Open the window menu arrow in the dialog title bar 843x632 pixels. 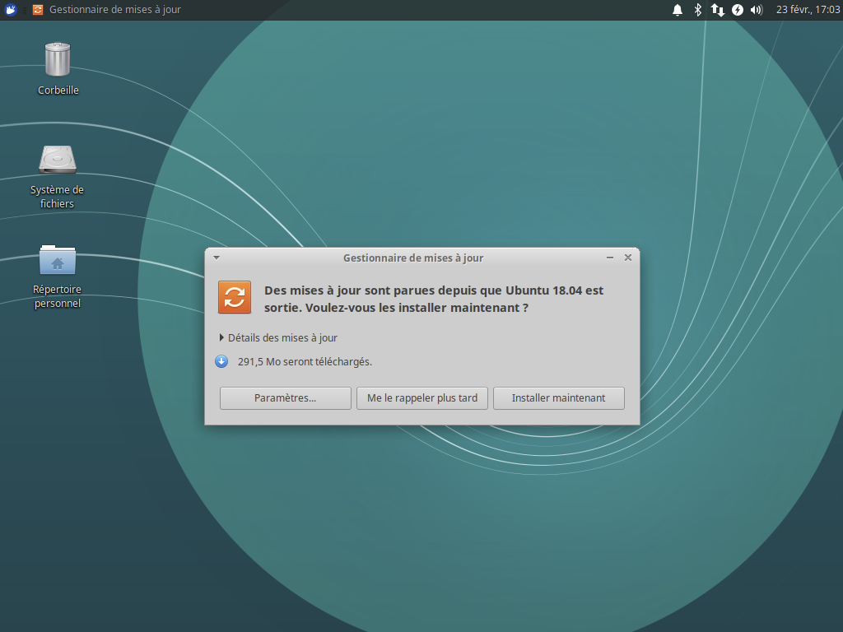(x=217, y=258)
